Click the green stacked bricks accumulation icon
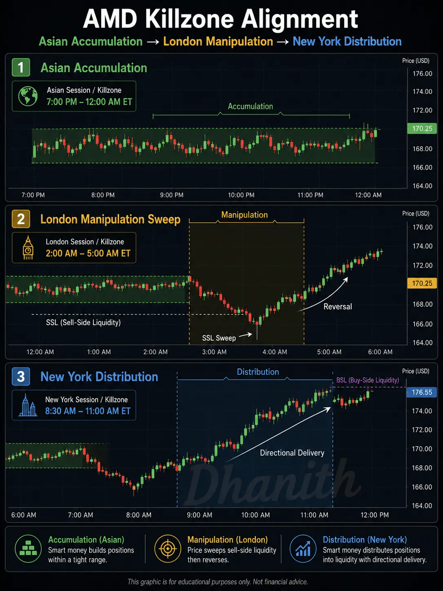Screen dimensions: 443x591 28,549
